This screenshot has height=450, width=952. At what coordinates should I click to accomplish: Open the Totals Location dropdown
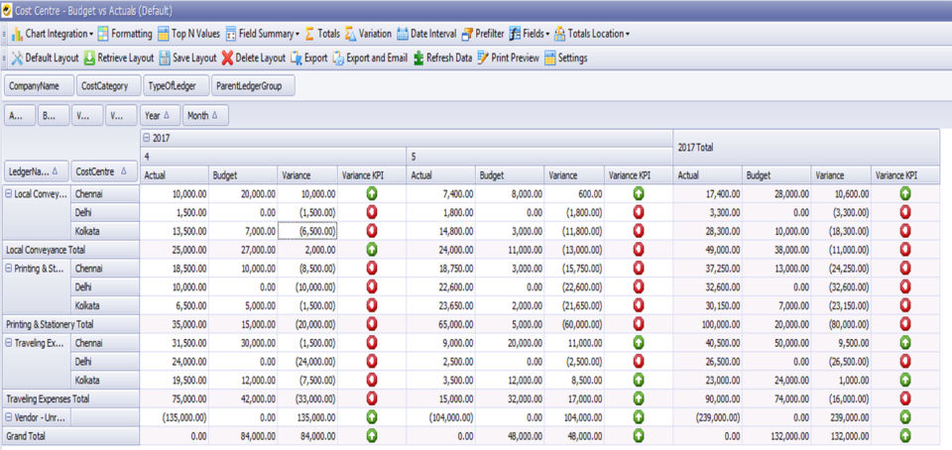click(627, 34)
